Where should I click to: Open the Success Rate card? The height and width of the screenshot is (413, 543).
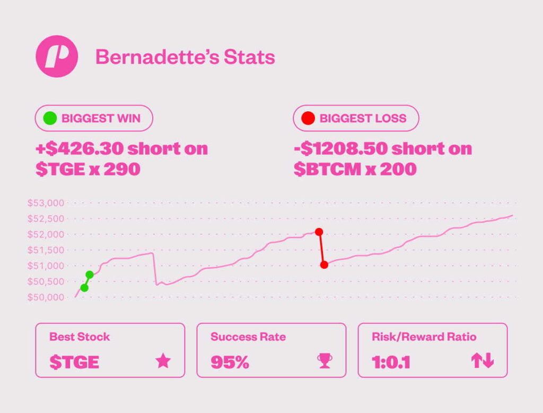coord(271,350)
